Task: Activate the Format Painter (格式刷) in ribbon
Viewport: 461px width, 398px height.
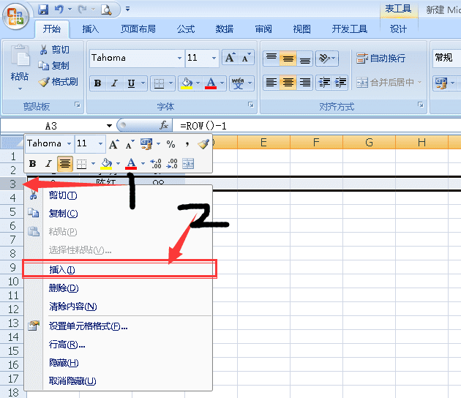Action: (x=59, y=82)
